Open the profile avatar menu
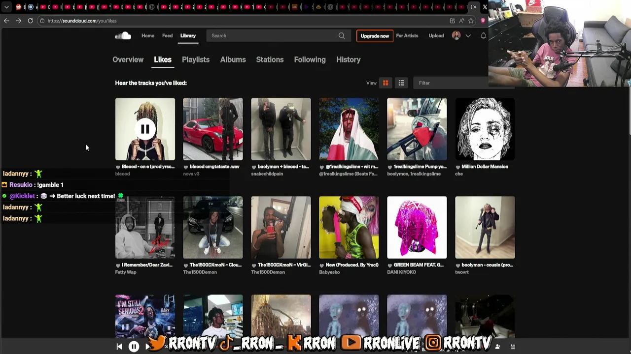The width and height of the screenshot is (631, 354). click(456, 35)
